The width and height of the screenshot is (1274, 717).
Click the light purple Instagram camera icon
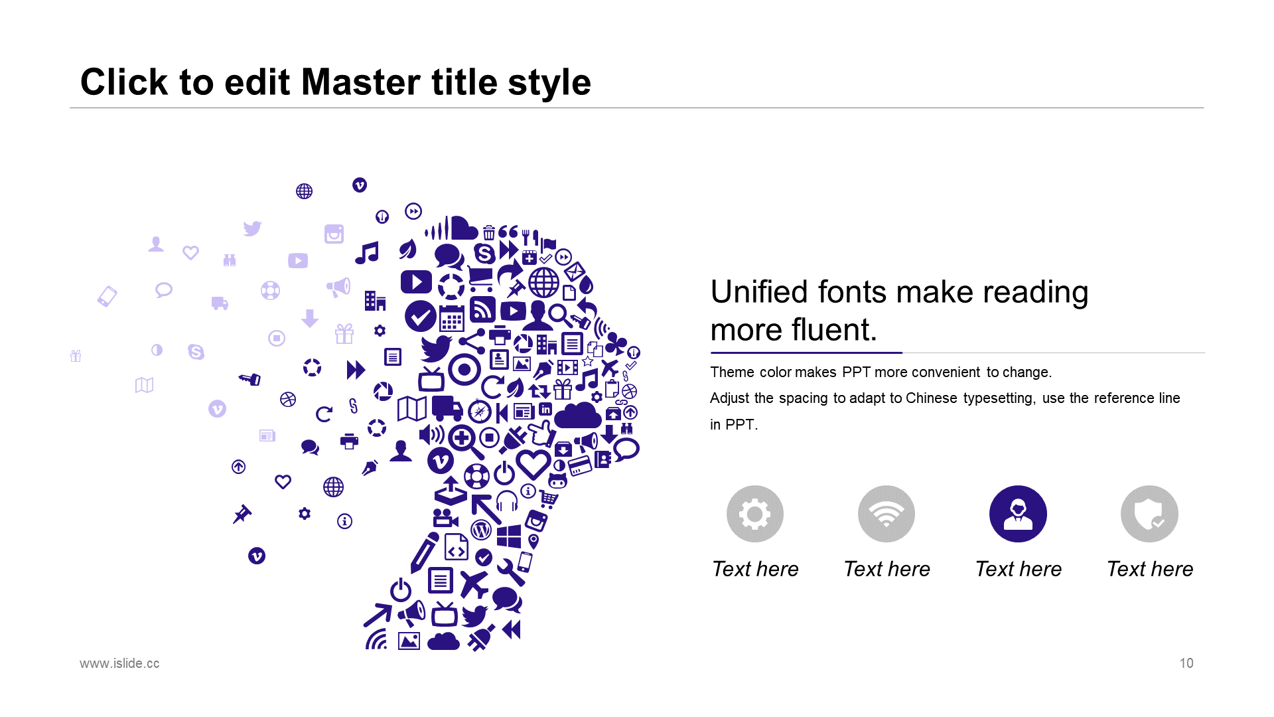[x=334, y=234]
